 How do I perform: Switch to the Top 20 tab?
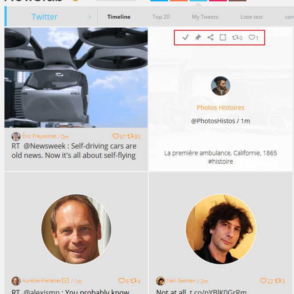click(x=161, y=17)
